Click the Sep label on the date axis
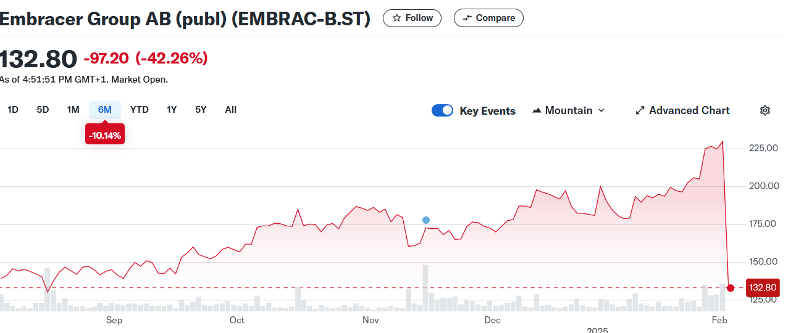The height and width of the screenshot is (333, 791). click(114, 320)
